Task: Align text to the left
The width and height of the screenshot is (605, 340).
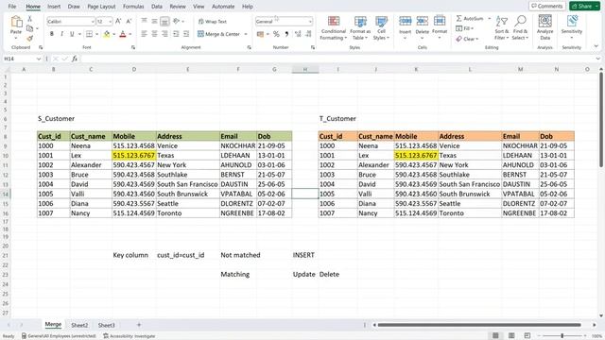Action: (x=144, y=34)
